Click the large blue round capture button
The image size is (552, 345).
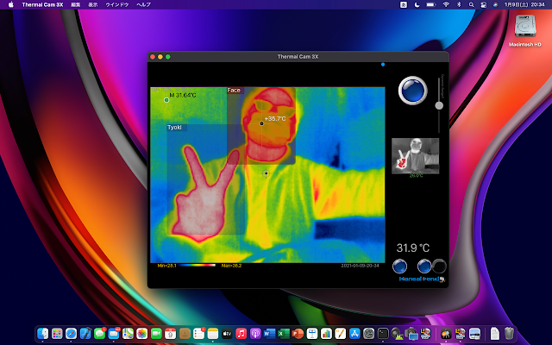coord(412,90)
